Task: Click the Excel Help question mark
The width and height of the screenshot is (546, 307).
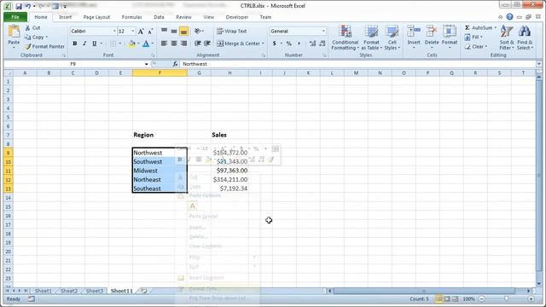Action: (x=509, y=17)
